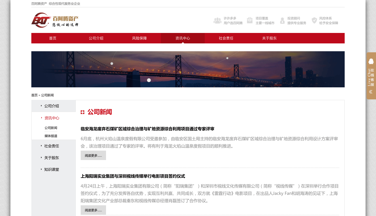Click the briefcase icon beside 项目覆盖

(x=250, y=20)
